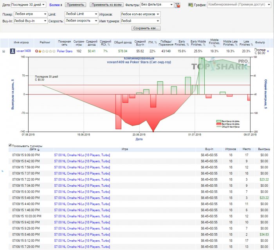
Task: Click the sort arrow beside Дата column
Action: point(38,149)
